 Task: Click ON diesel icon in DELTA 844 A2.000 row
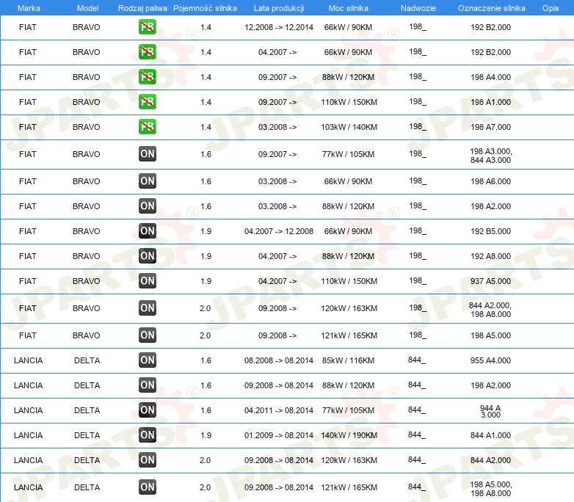(147, 460)
